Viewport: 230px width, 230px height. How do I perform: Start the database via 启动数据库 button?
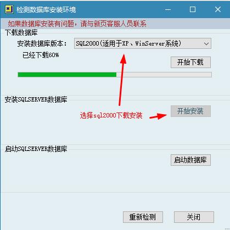[190, 160]
